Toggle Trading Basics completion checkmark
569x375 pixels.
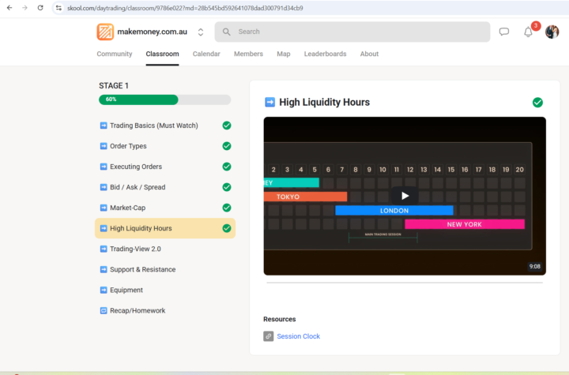[227, 126]
